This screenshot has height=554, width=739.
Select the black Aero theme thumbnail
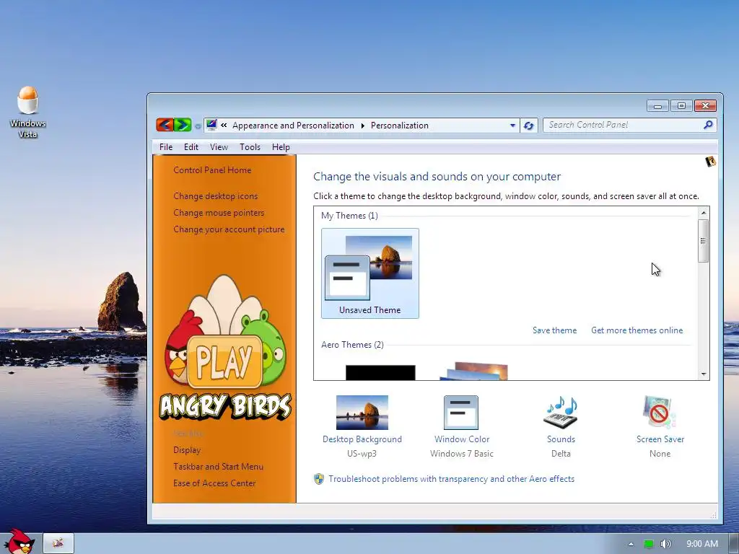pos(380,372)
